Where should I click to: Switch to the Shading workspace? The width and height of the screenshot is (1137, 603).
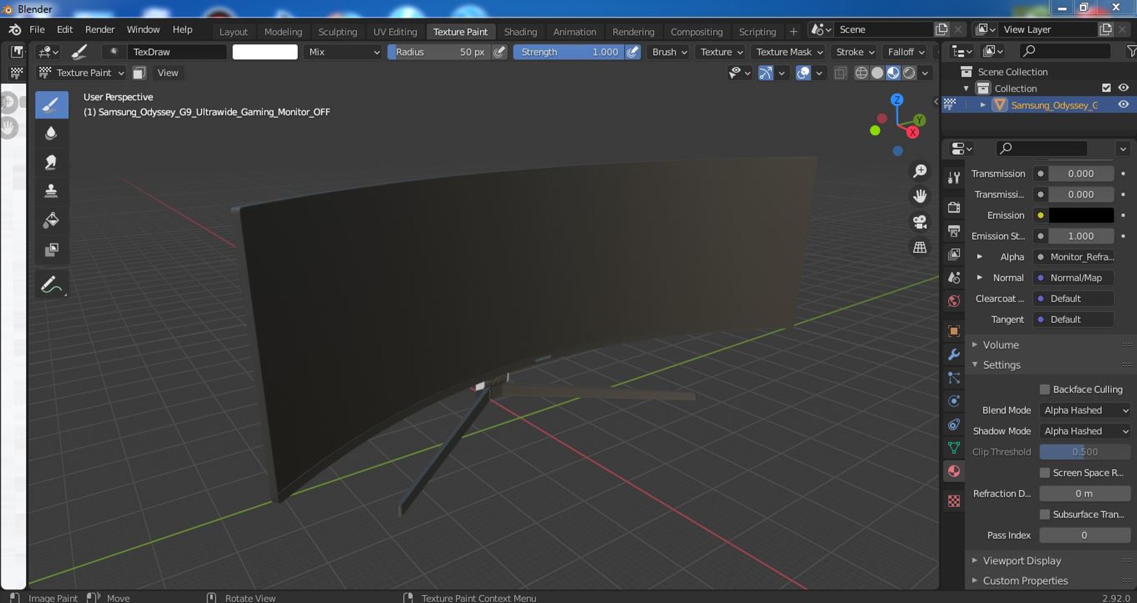521,32
